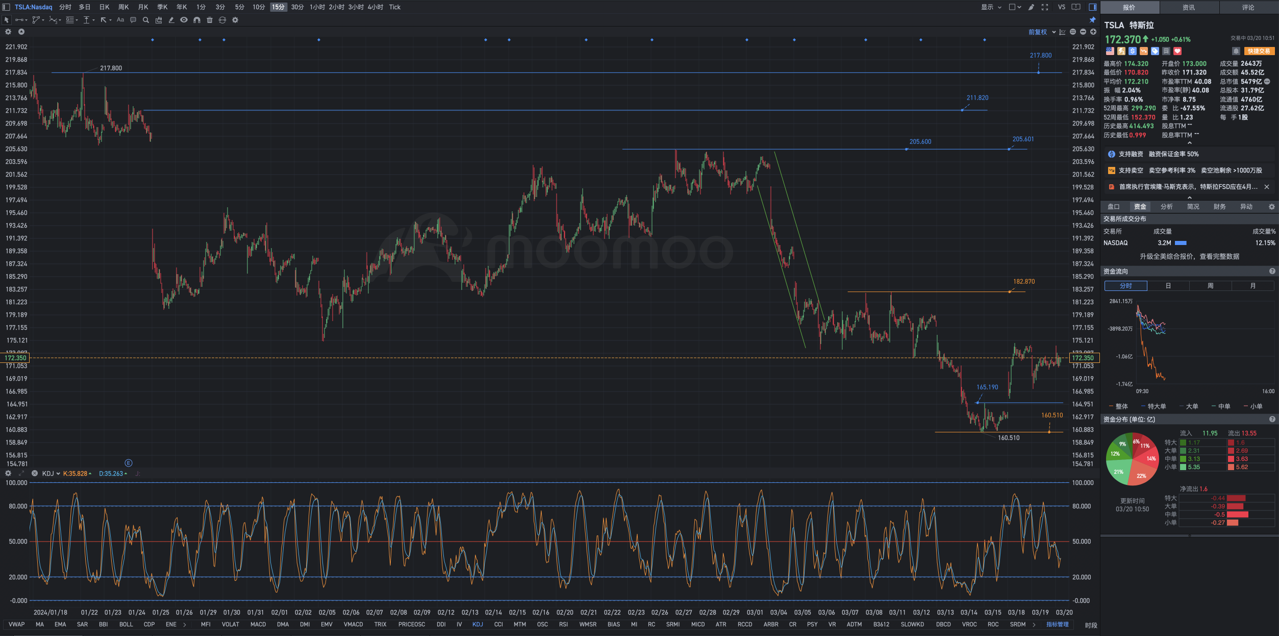Screen dimensions: 1279x636
Task: Switch to the 资讯 news tab
Action: point(1189,7)
